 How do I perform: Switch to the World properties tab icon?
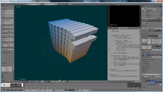pyautogui.click(x=151, y=21)
